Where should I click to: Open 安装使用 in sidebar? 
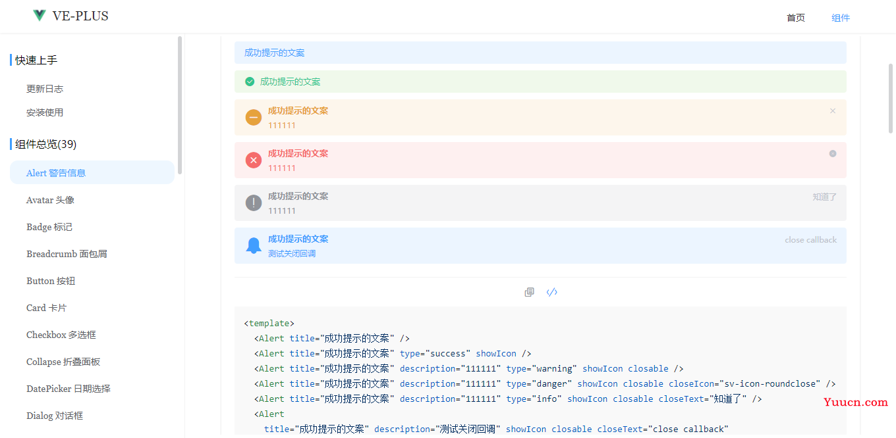(x=45, y=112)
